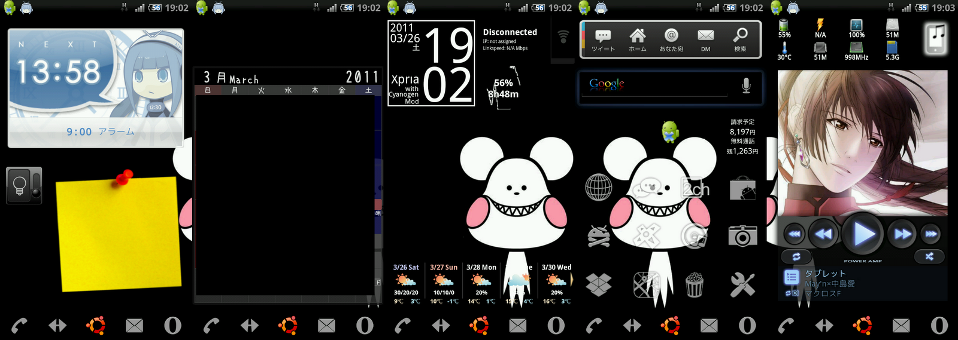958x340 pixels.
Task: Skip to previous with PowerAmp triple-arrow left
Action: coord(794,234)
